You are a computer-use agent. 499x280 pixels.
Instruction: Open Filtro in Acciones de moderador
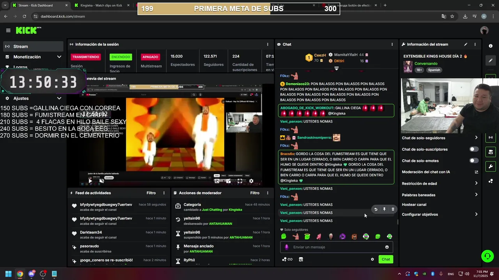click(x=255, y=193)
